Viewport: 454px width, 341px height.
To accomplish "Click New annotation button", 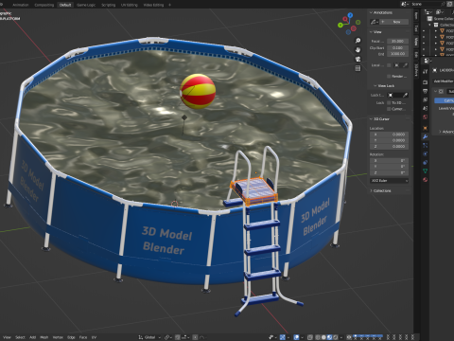I will click(x=394, y=22).
